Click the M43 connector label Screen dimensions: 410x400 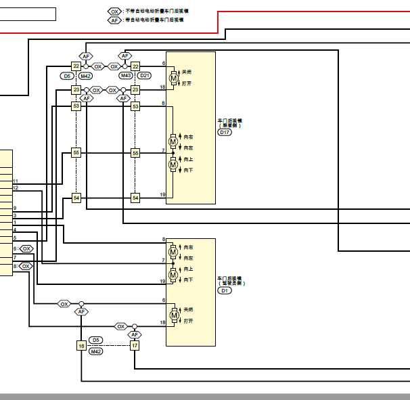(x=126, y=76)
